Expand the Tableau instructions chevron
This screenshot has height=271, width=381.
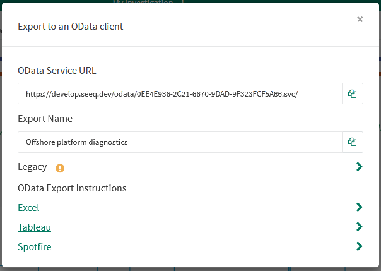(x=359, y=227)
